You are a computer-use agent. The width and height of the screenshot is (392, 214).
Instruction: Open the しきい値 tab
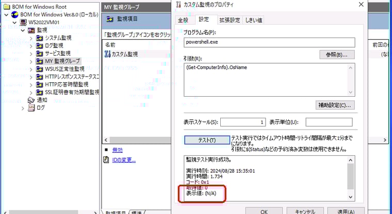click(253, 20)
